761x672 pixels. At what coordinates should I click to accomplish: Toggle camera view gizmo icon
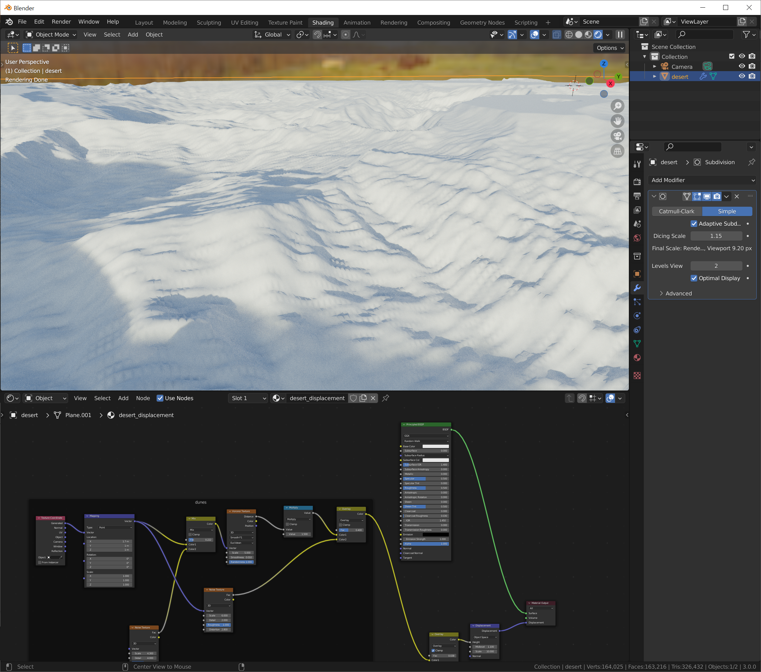[x=617, y=136]
